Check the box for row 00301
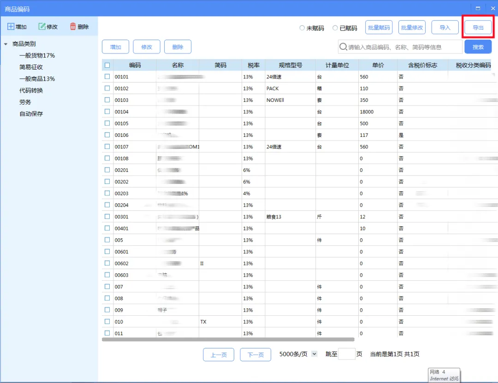Image resolution: width=498 pixels, height=383 pixels. coord(107,217)
